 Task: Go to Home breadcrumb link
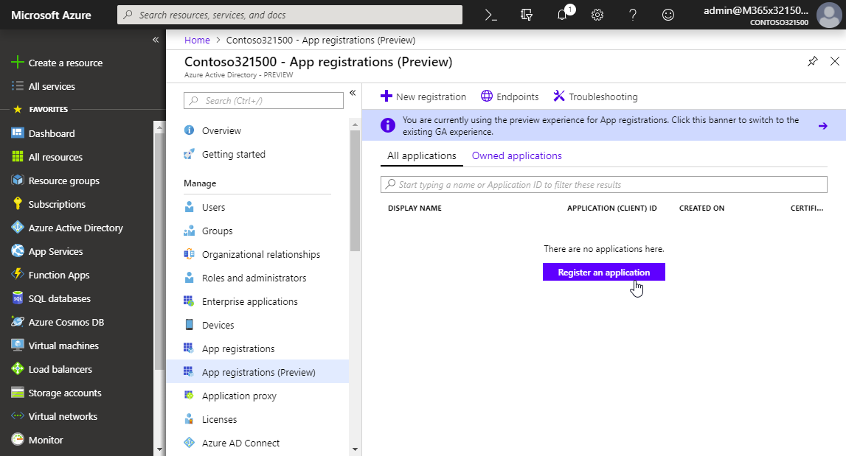click(x=197, y=40)
